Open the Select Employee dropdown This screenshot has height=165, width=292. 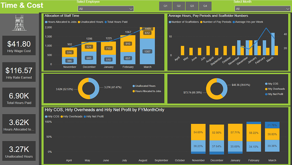coord(106,8)
